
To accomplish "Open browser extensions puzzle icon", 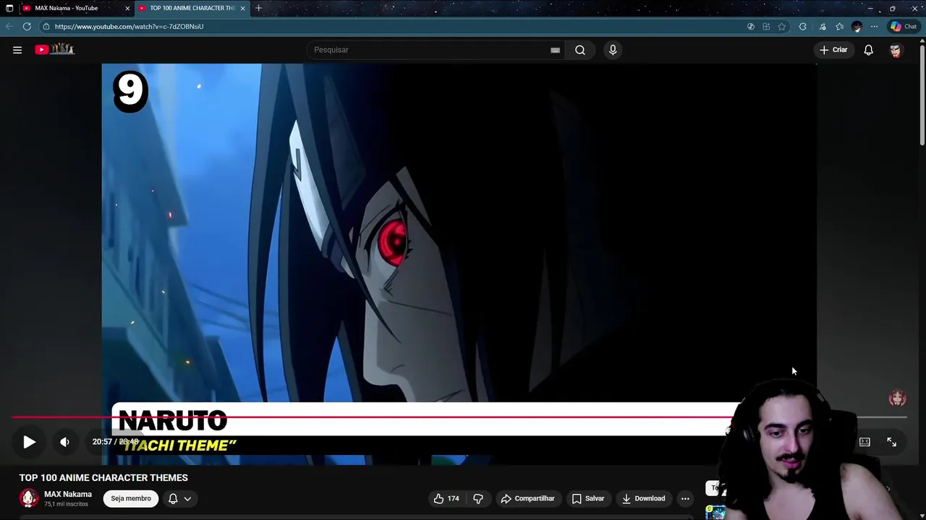I will click(802, 27).
